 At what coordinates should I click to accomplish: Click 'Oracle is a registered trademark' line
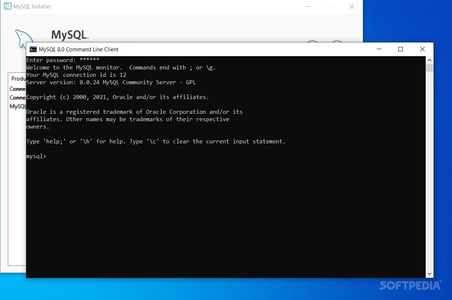tap(134, 112)
